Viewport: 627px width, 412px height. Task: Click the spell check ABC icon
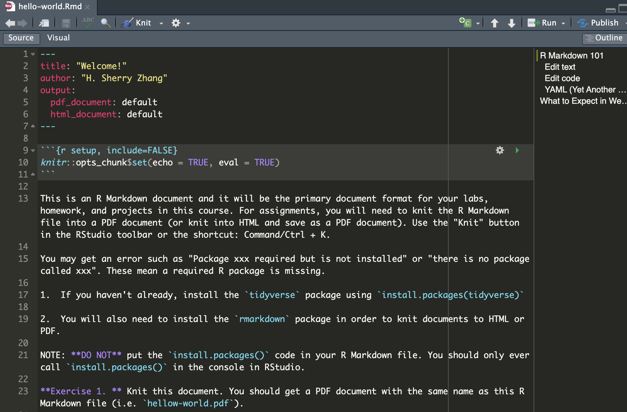coord(88,23)
